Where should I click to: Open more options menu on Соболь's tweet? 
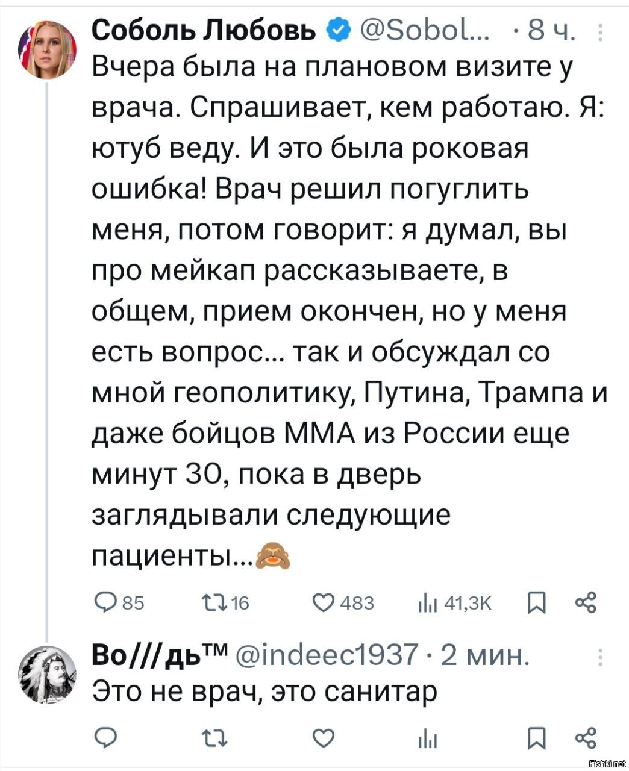(x=602, y=31)
